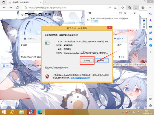Open the Favorites list icon

pyautogui.click(x=123, y=8)
